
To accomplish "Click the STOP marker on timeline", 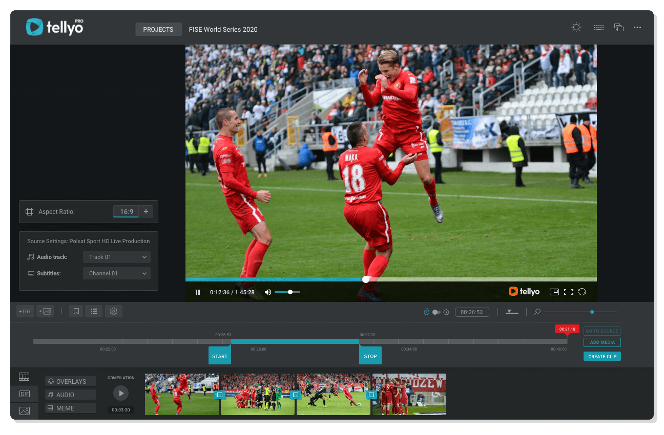I will [370, 356].
